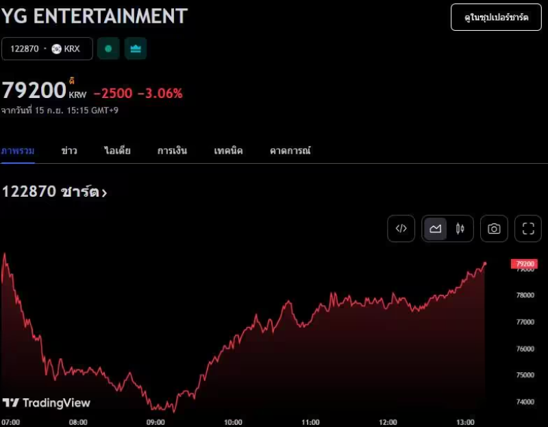Image resolution: width=548 pixels, height=427 pixels.
Task: Open the 122870 KRX symbol selector
Action: point(47,49)
